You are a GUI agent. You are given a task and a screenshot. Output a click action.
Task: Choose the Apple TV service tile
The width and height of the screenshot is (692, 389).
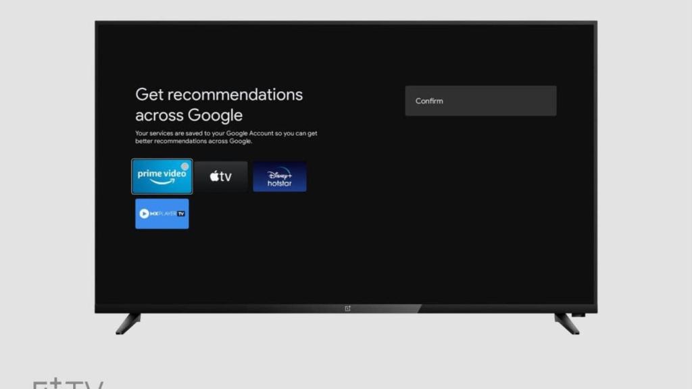pos(221,177)
